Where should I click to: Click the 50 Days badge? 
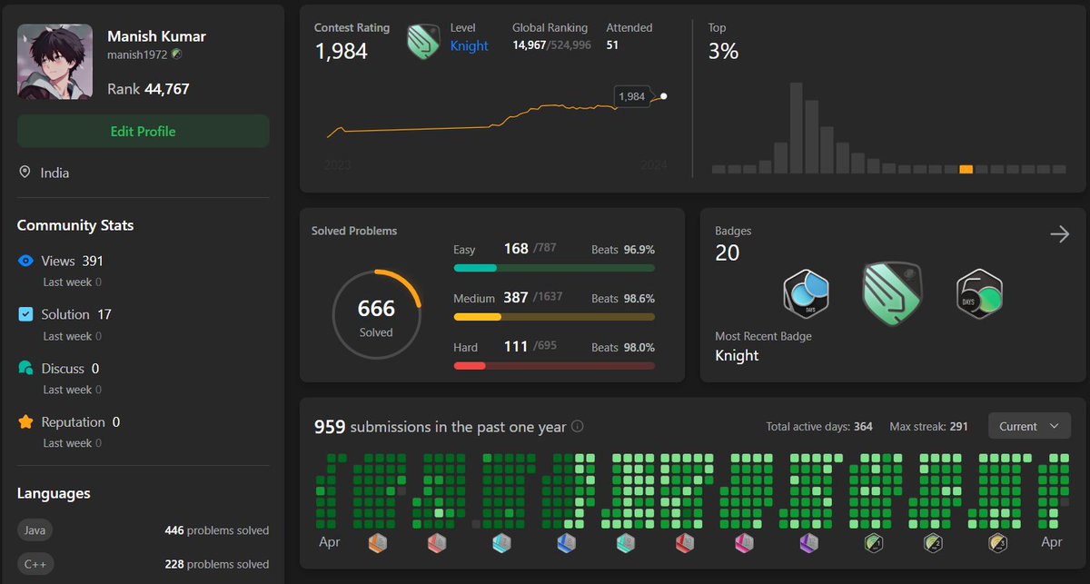979,293
